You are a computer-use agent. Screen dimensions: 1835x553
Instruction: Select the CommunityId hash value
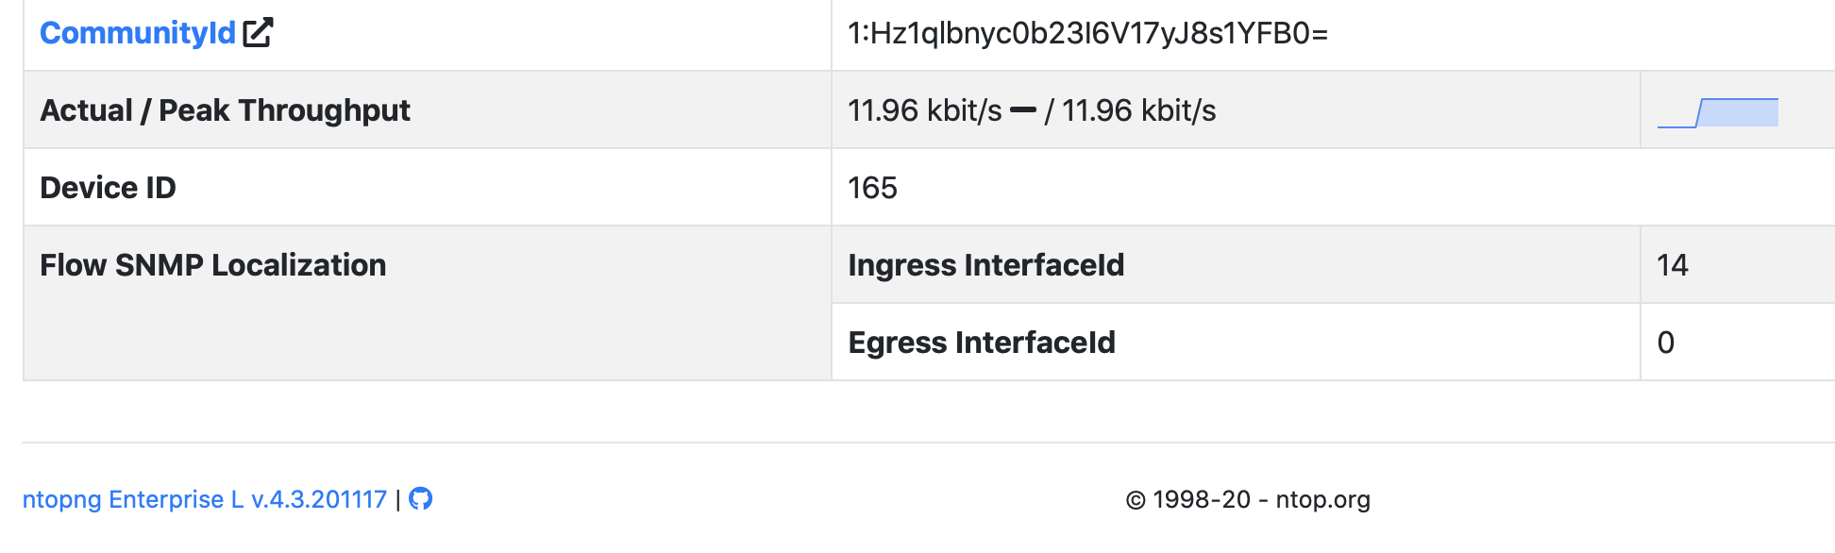coord(1087,34)
